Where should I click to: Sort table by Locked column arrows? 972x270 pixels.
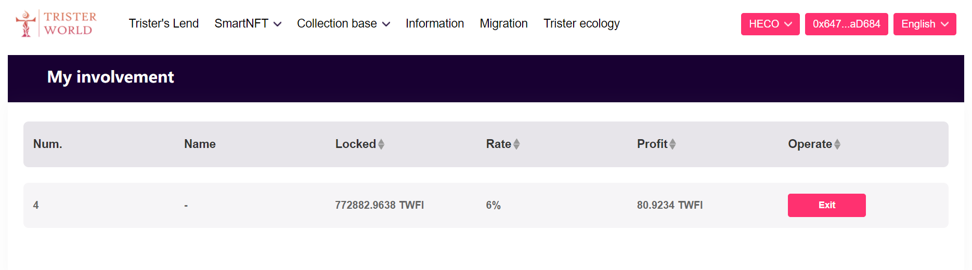click(381, 144)
